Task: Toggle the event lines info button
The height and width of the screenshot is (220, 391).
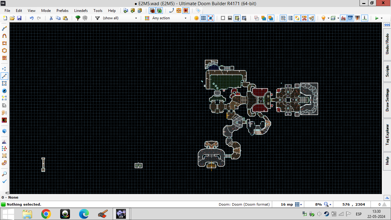Action: 364,18
